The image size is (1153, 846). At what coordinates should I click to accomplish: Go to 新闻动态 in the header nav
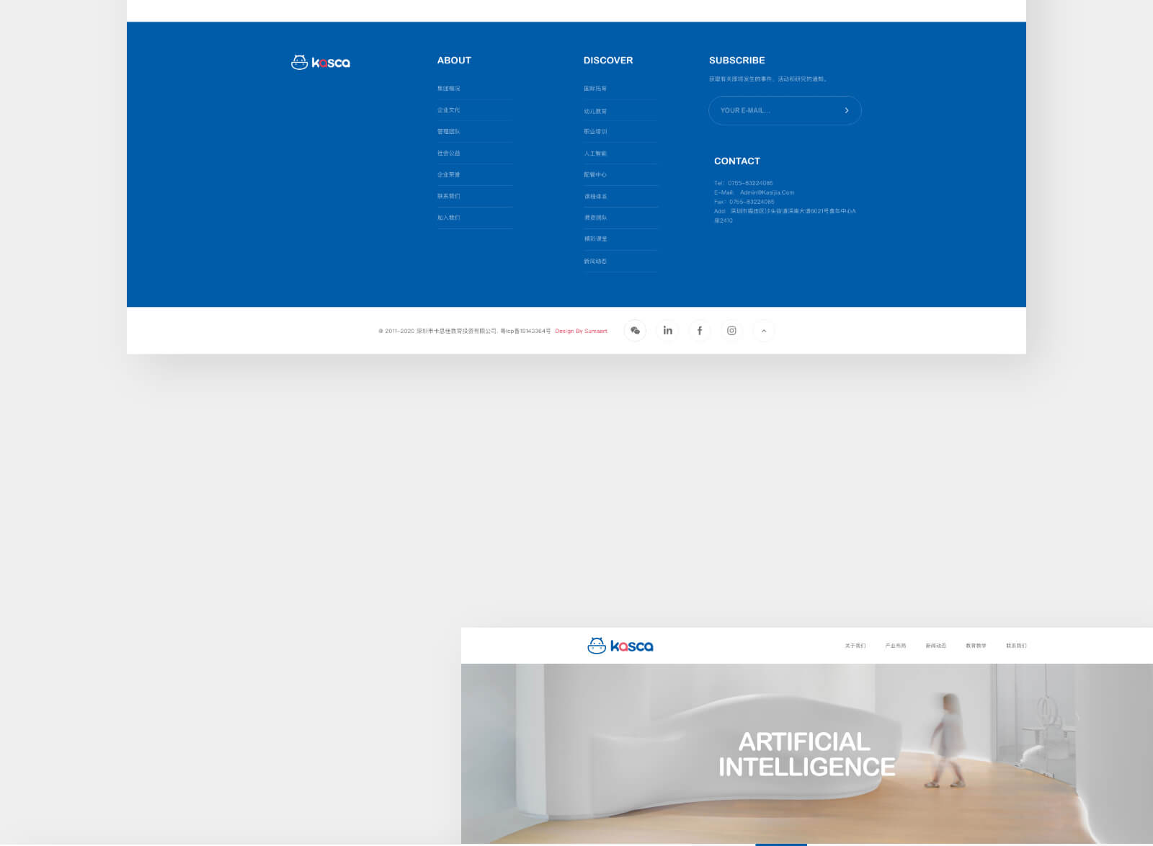tap(936, 646)
